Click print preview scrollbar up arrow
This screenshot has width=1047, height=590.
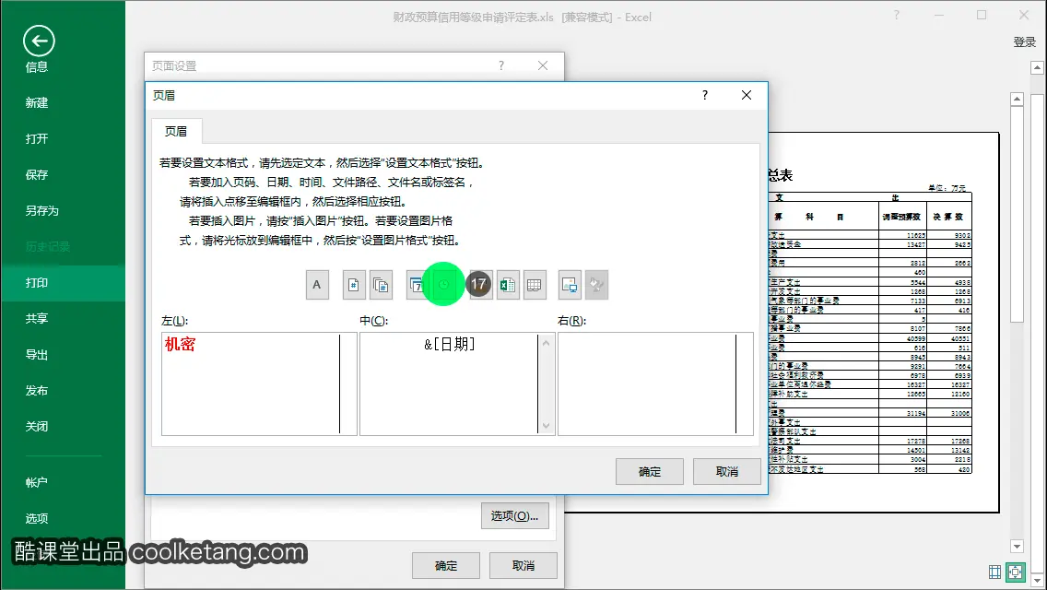click(1017, 99)
